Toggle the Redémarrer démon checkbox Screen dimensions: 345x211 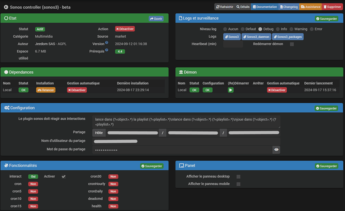[292, 44]
